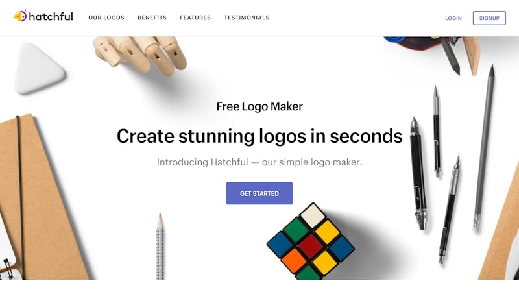Click the Signup outlined button
519x292 pixels.
(x=489, y=18)
